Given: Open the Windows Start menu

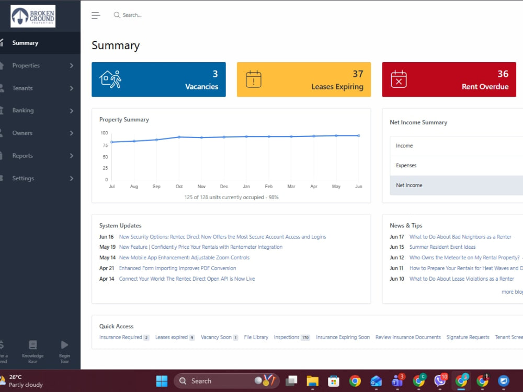Looking at the screenshot, I should [x=162, y=381].
